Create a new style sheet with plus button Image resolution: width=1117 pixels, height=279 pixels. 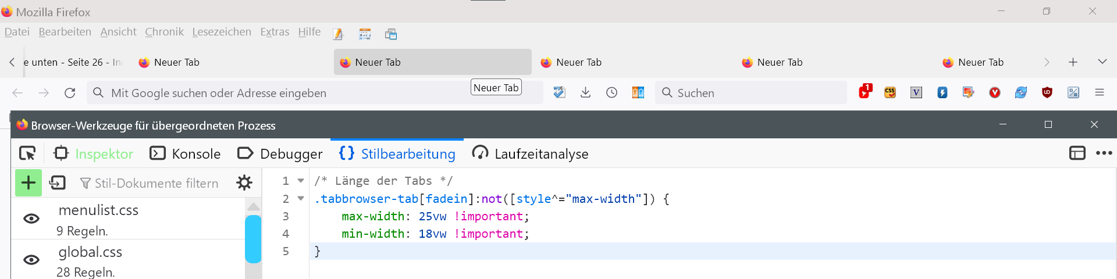coord(28,183)
